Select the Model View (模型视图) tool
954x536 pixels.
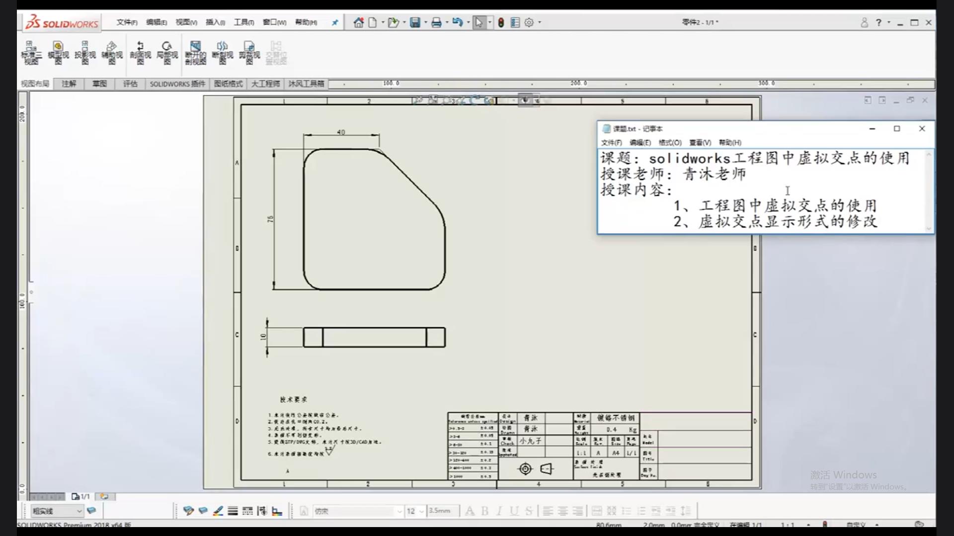click(x=58, y=53)
